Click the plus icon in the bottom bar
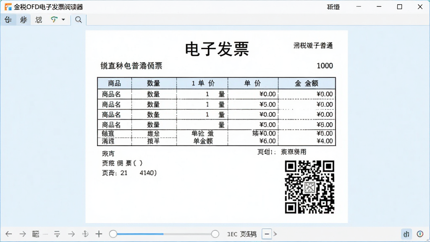The image size is (430, 242). point(99,234)
